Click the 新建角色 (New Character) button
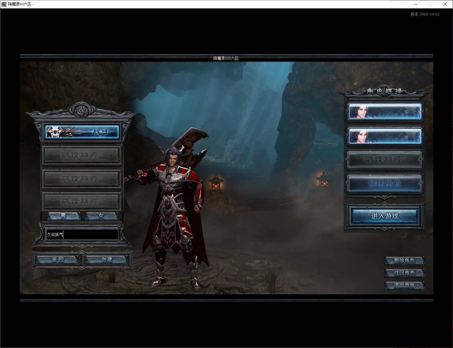This screenshot has width=453, height=348. 384,184
